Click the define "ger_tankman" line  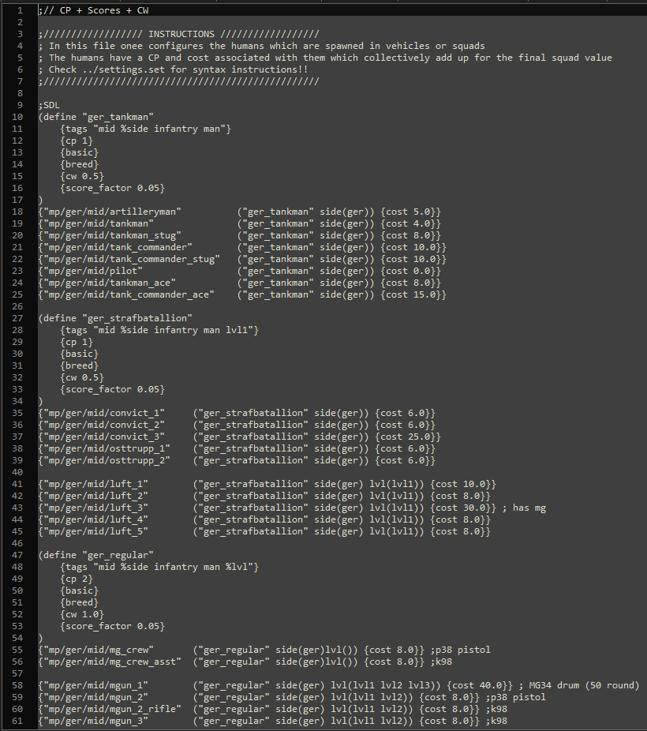(95, 117)
